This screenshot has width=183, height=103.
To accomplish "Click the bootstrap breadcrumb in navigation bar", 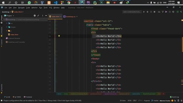I will 6,12.
